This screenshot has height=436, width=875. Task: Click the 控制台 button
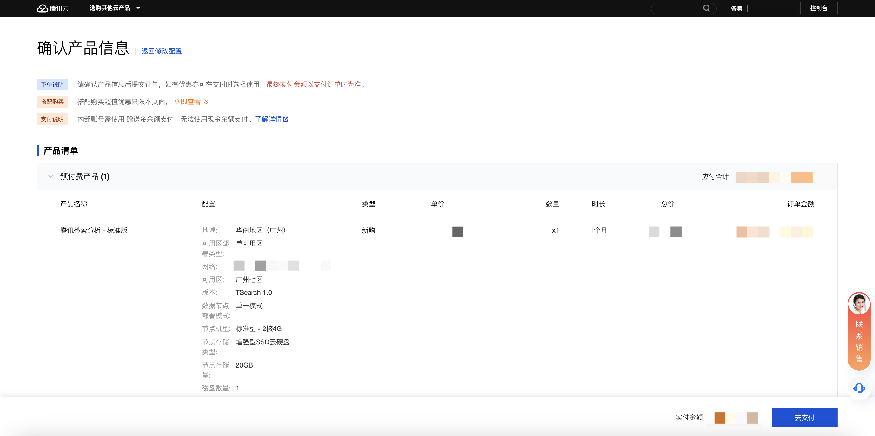click(x=819, y=8)
